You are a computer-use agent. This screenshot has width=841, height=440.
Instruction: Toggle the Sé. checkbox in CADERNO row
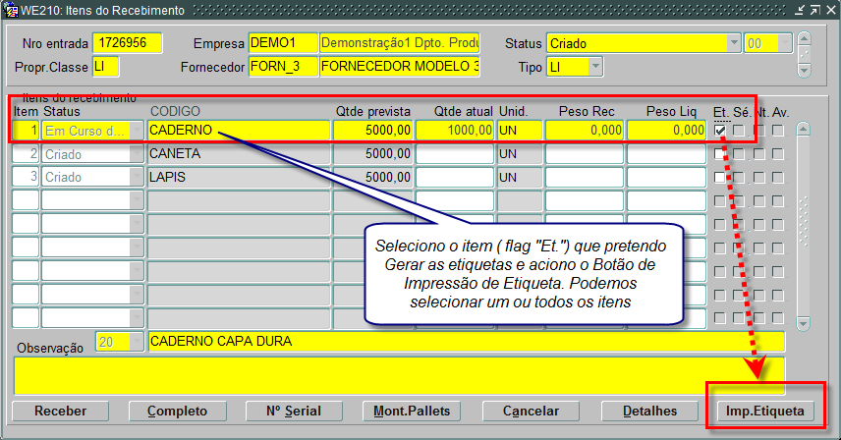[x=739, y=131]
